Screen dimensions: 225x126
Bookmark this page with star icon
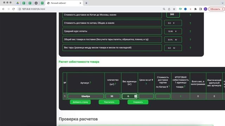(x=174, y=9)
